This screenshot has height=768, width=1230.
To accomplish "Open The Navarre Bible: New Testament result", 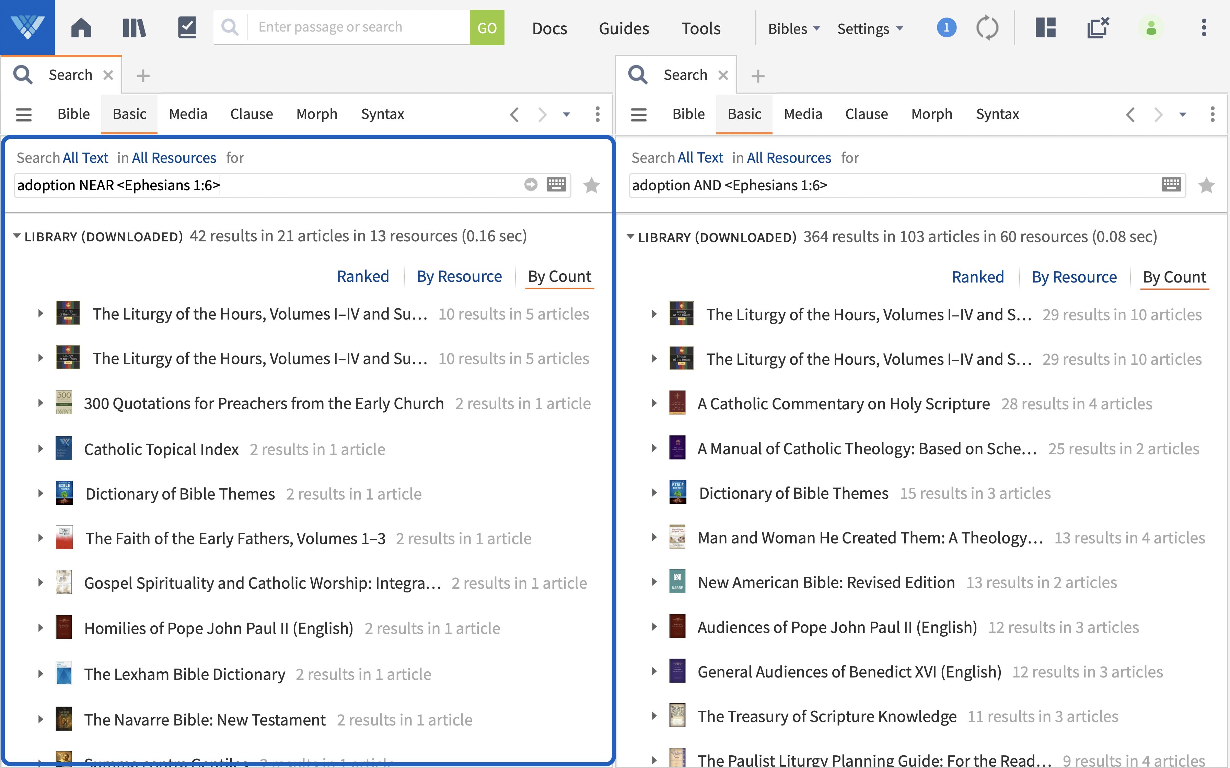I will (205, 720).
